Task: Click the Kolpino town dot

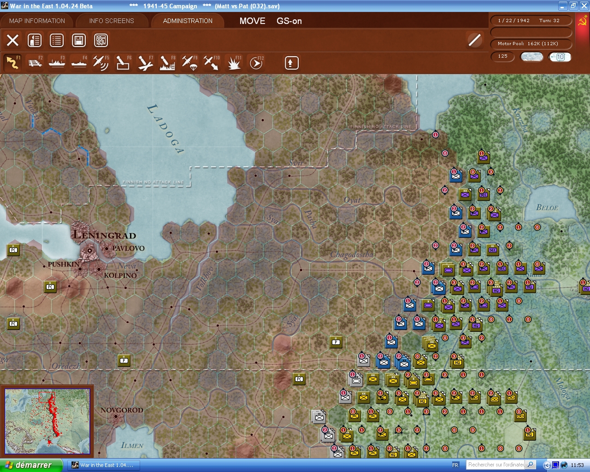Action: tap(99, 269)
